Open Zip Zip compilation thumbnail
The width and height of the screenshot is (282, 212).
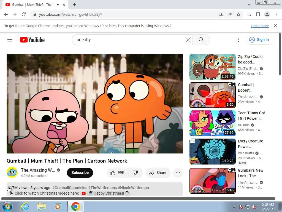[212, 67]
